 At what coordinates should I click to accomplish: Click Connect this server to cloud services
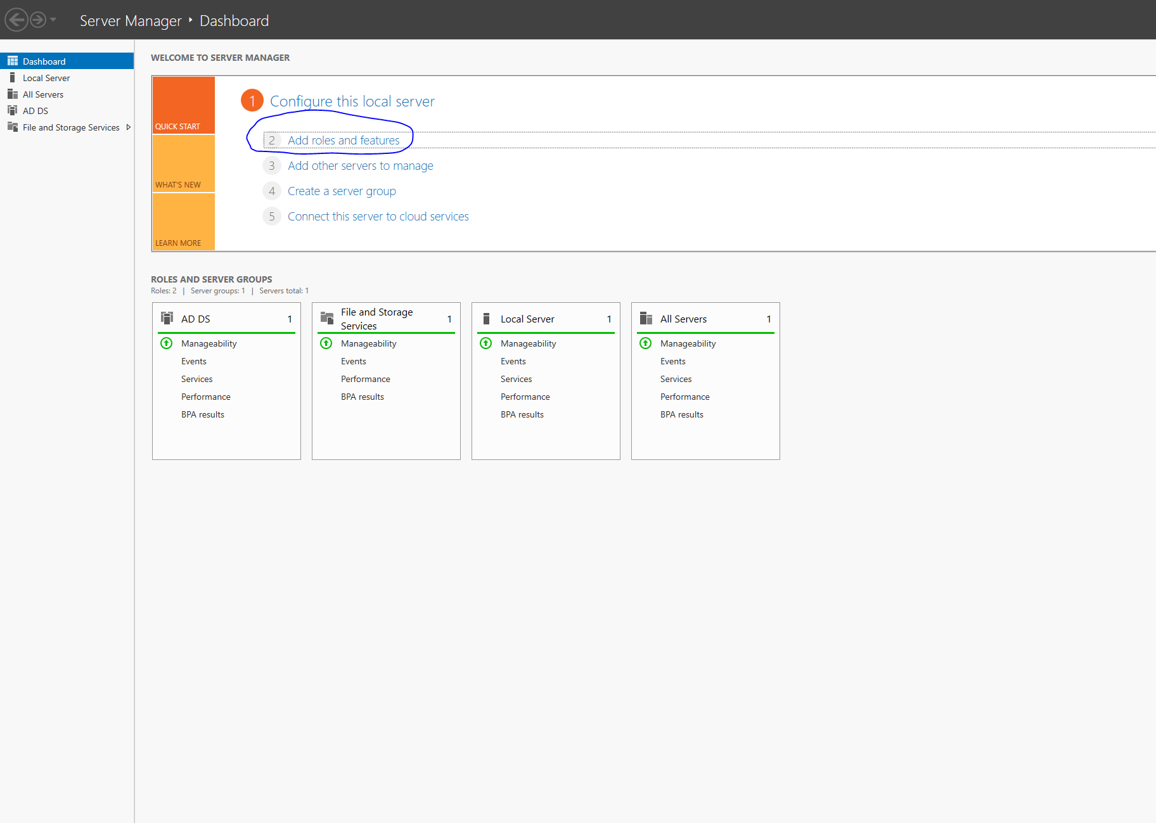[x=378, y=216]
